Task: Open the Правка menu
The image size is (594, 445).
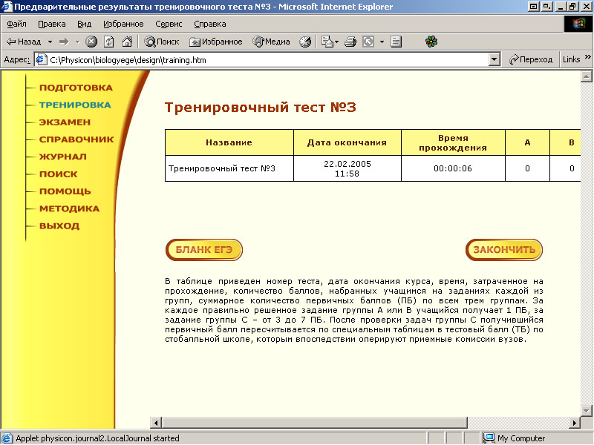Action: 52,24
